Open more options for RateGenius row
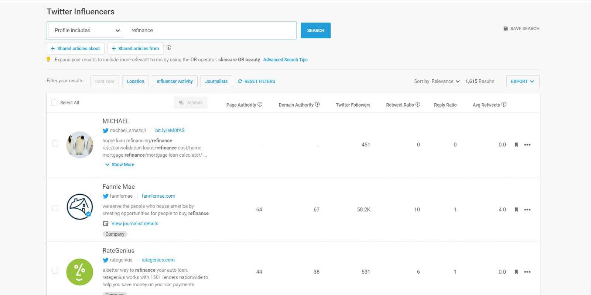This screenshot has width=591, height=295. point(527,272)
